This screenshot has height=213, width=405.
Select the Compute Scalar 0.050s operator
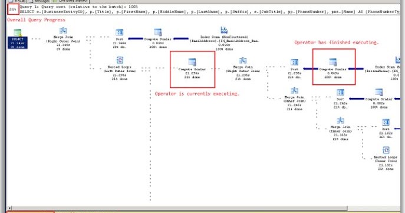coord(158,38)
